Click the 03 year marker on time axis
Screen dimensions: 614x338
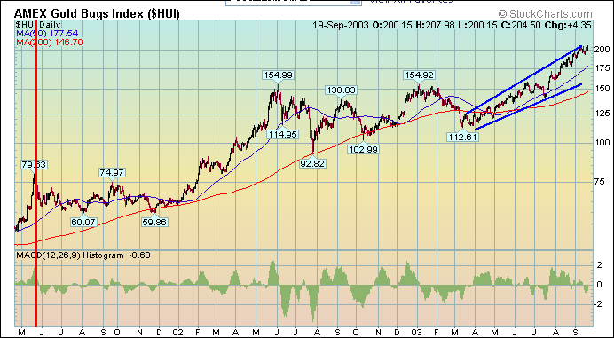(x=417, y=332)
